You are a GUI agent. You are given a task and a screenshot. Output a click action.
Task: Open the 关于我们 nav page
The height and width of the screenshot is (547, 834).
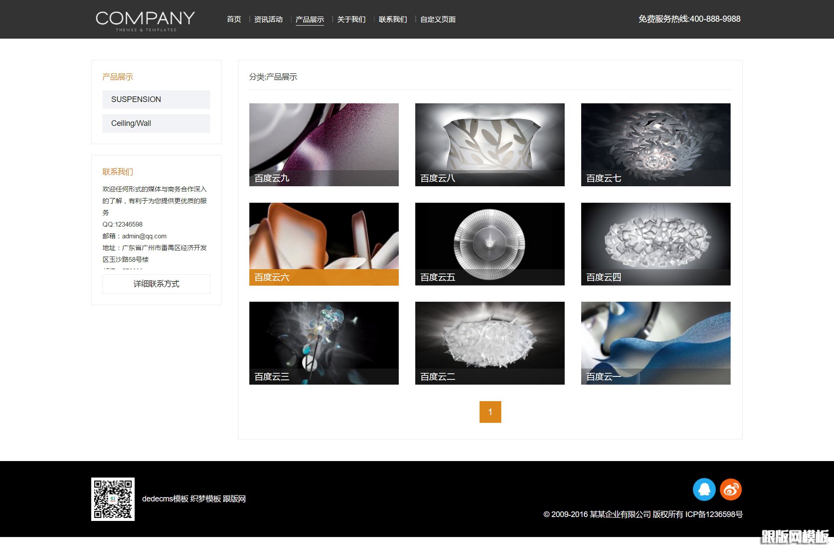click(351, 19)
